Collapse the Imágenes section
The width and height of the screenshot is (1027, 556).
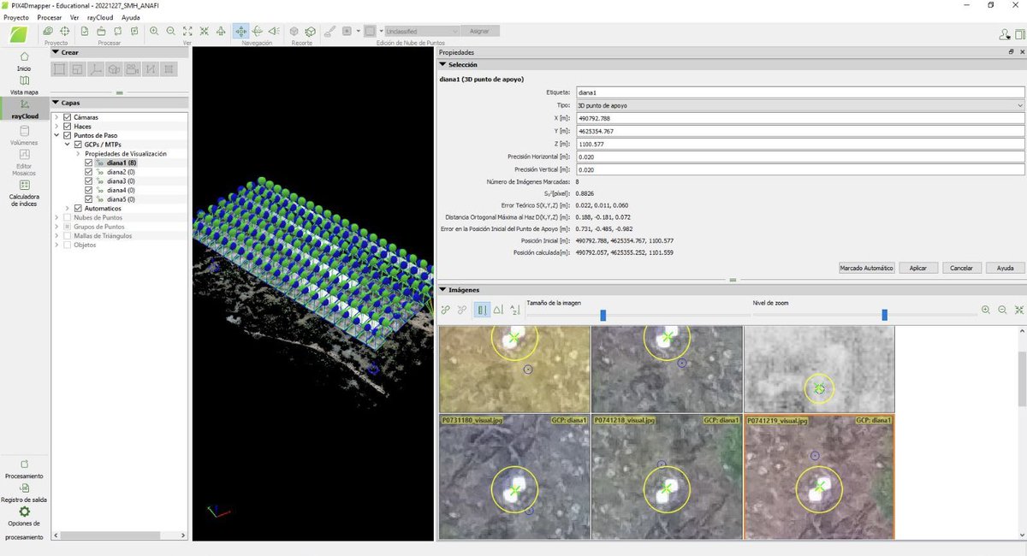442,290
